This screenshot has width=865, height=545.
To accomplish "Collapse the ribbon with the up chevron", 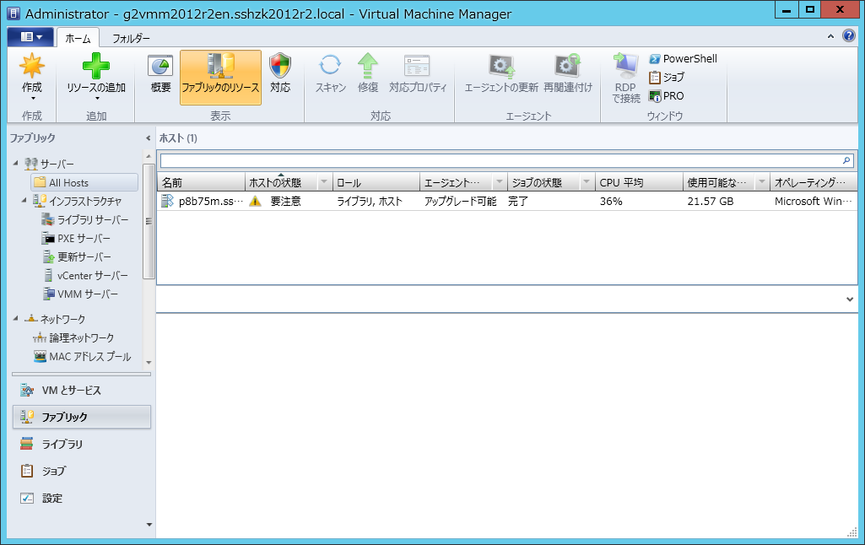I will [x=830, y=36].
